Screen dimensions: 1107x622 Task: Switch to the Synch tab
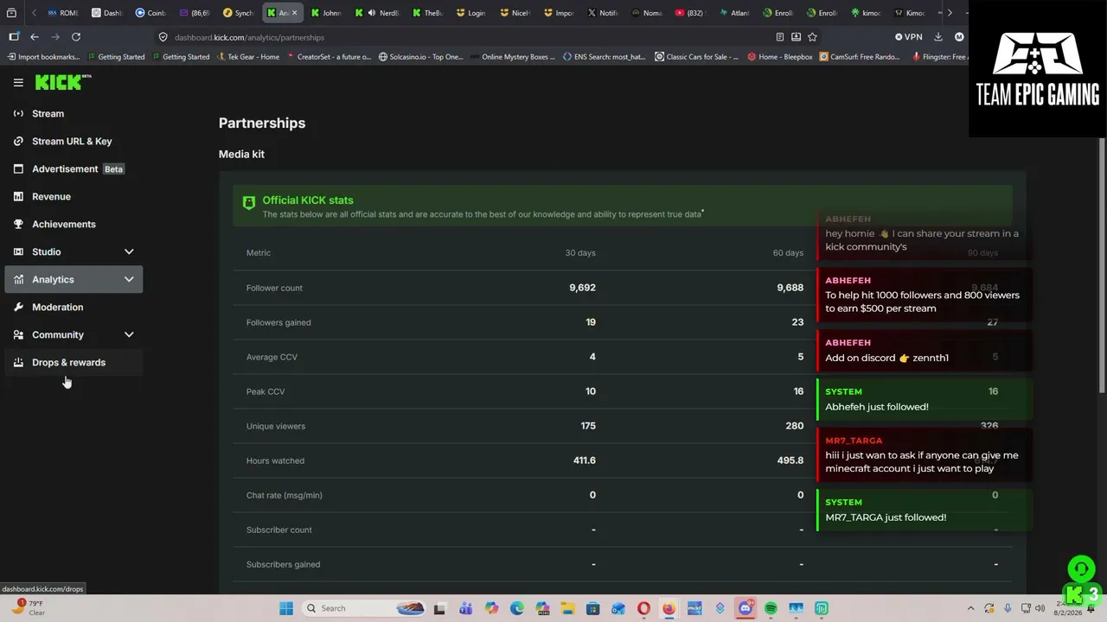click(238, 13)
